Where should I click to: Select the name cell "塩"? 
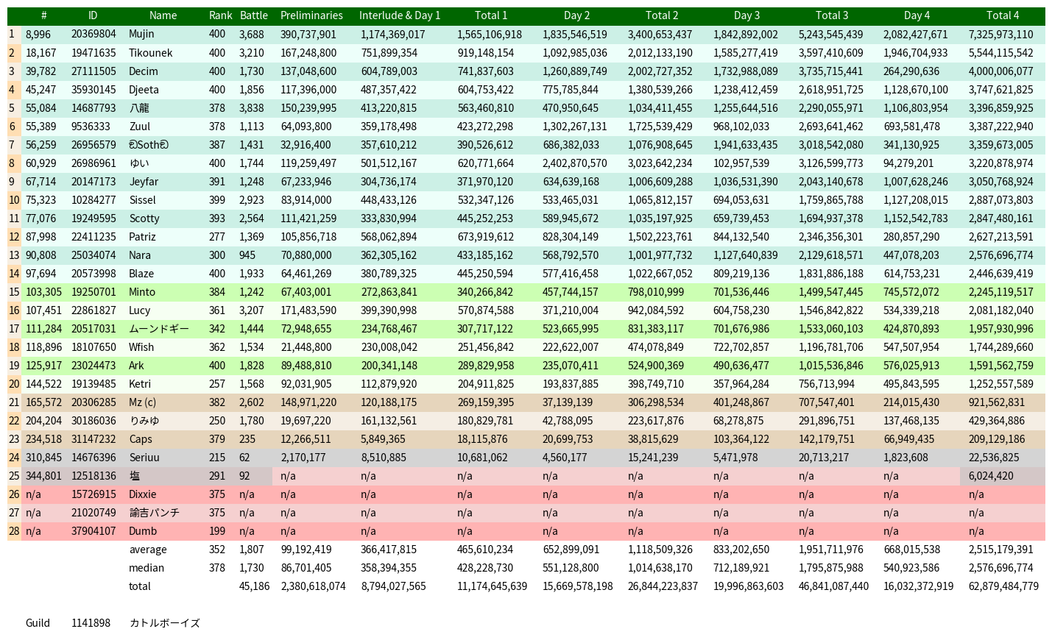click(135, 476)
